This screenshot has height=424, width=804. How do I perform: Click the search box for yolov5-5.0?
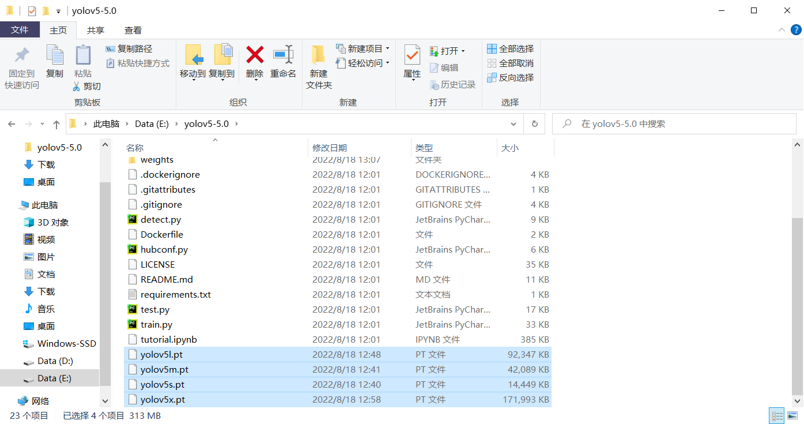674,123
